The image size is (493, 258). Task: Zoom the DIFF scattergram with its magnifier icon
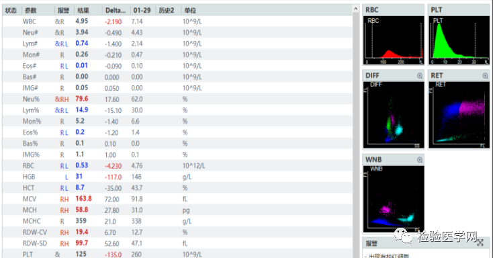click(420, 76)
